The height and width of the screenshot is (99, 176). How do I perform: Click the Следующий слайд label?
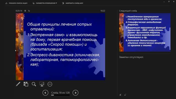point(128,11)
